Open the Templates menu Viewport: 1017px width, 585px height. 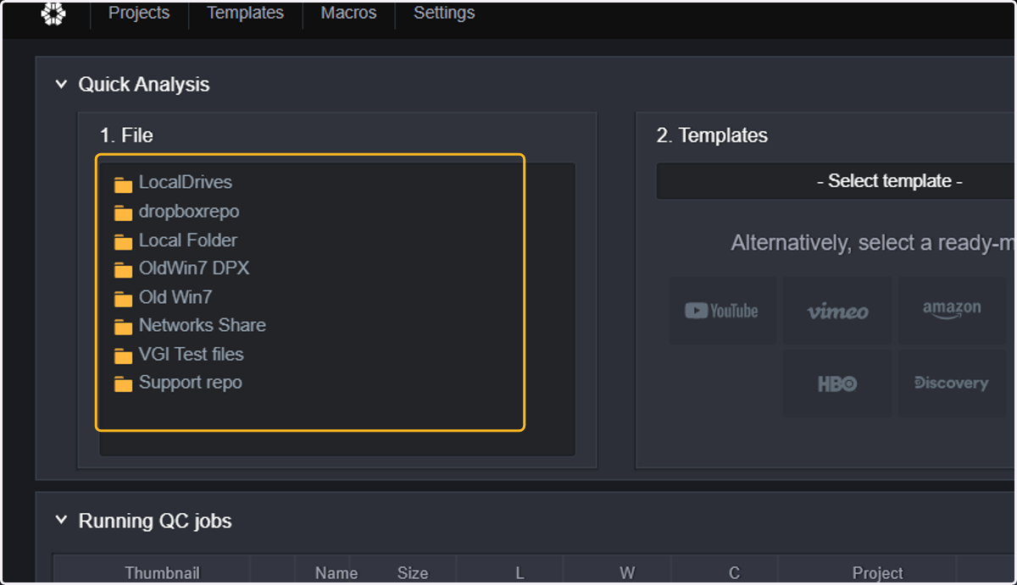(245, 14)
